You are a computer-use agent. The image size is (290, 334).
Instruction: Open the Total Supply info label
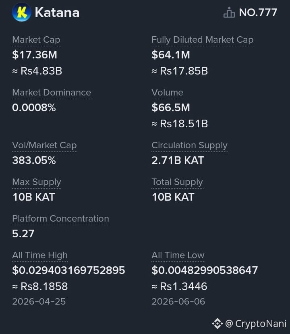[x=177, y=182]
